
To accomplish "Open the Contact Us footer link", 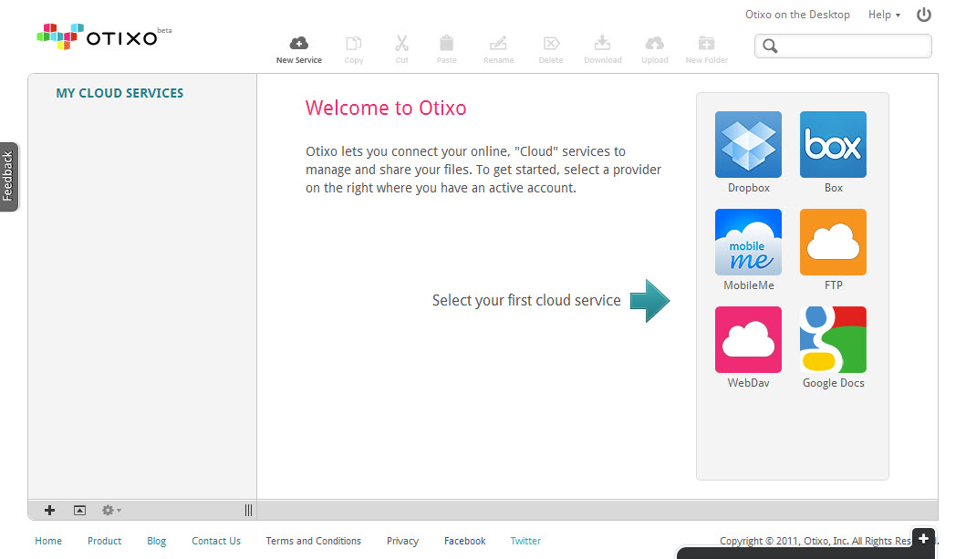I will tap(216, 541).
